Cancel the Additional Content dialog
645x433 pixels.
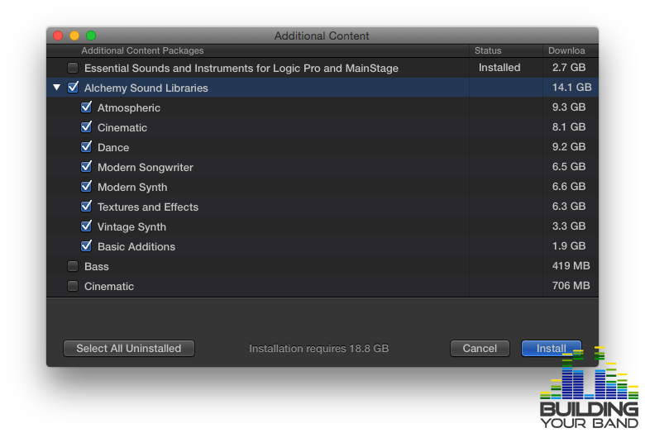coord(480,348)
